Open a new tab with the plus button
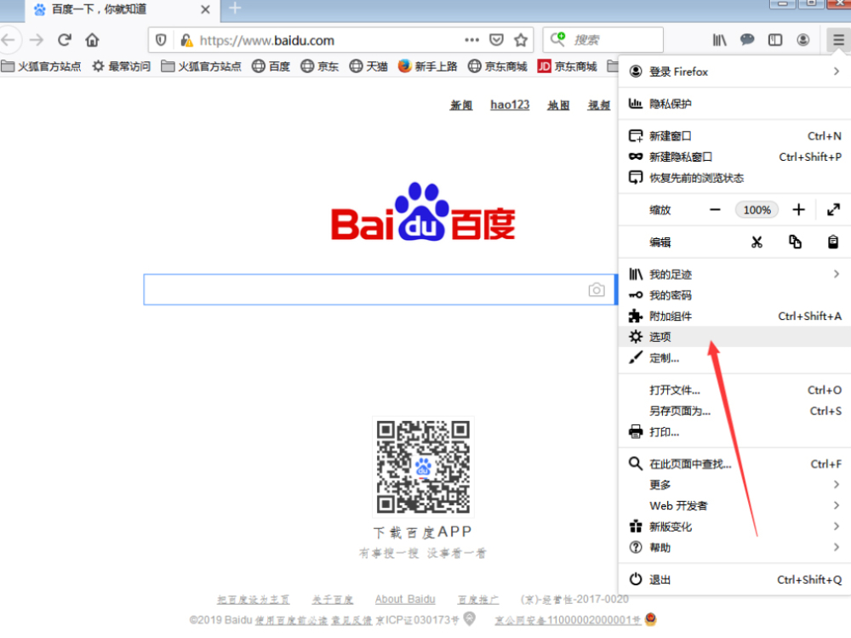Screen dimensions: 851x638 tap(235, 9)
